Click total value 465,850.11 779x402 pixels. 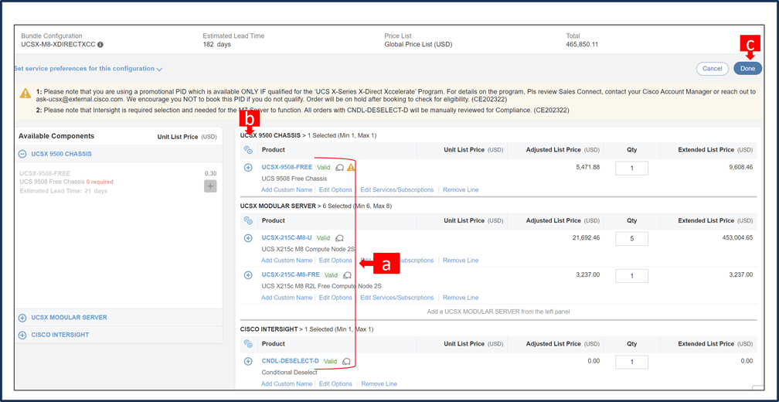pyautogui.click(x=582, y=44)
